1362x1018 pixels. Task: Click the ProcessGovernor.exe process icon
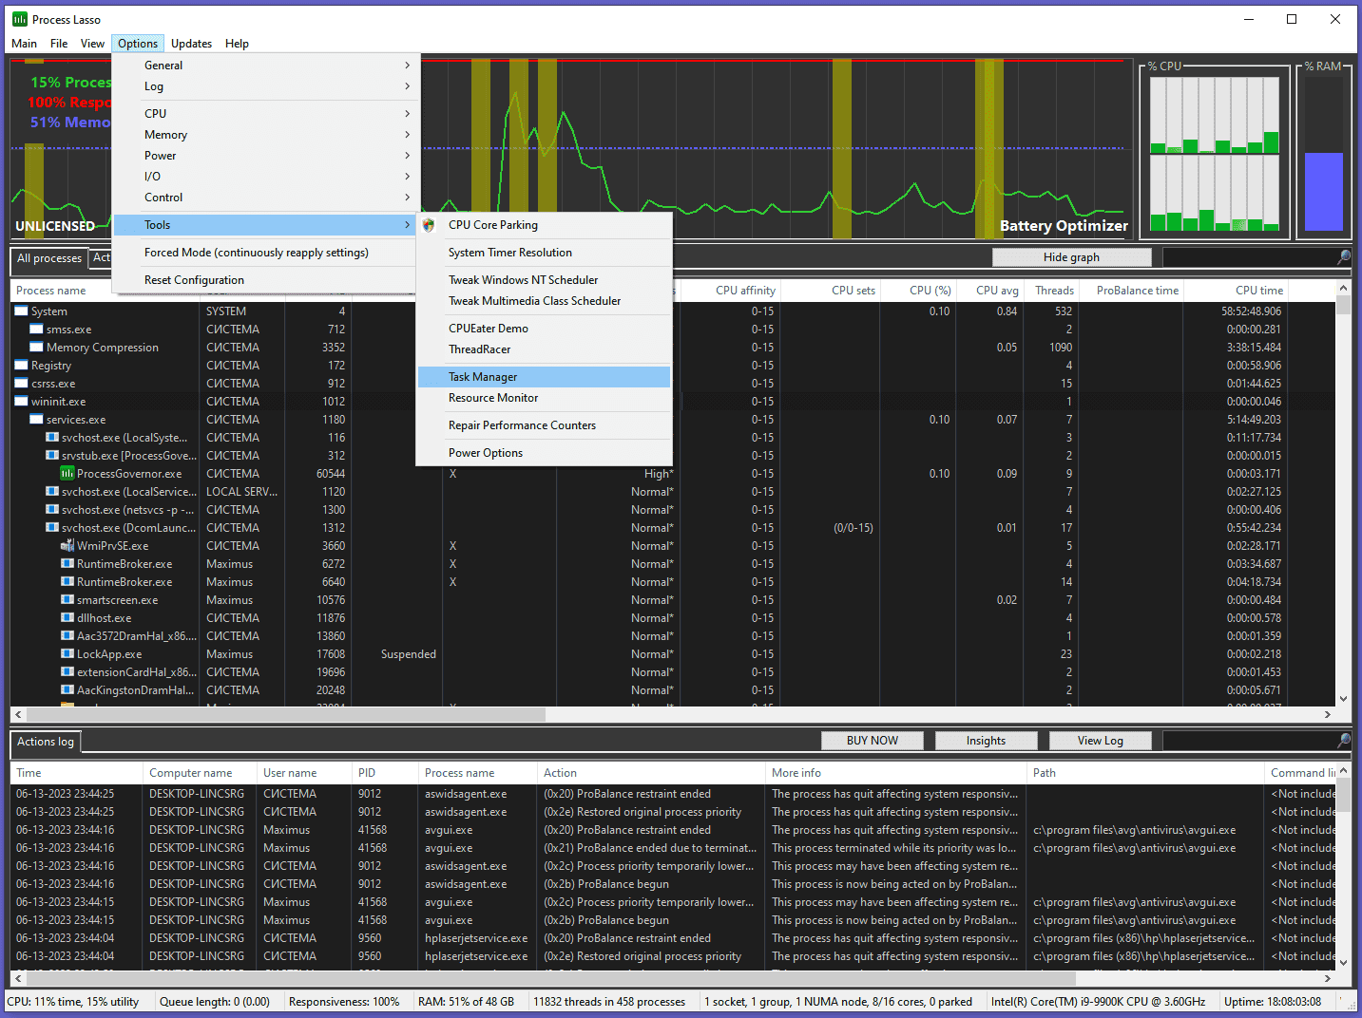pyautogui.click(x=67, y=473)
